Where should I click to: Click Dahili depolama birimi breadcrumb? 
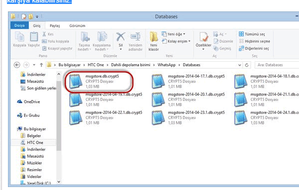click(x=131, y=65)
